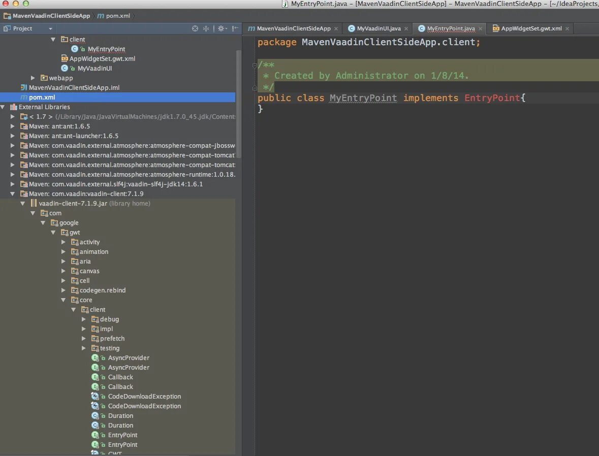The width and height of the screenshot is (599, 456).
Task: Click the testing package icon
Action: click(x=94, y=348)
